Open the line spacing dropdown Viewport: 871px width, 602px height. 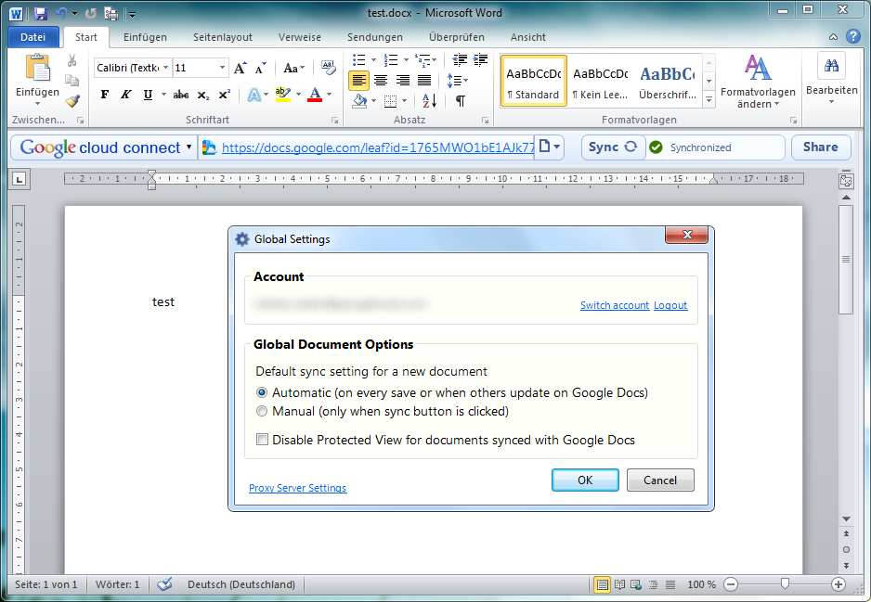(458, 81)
